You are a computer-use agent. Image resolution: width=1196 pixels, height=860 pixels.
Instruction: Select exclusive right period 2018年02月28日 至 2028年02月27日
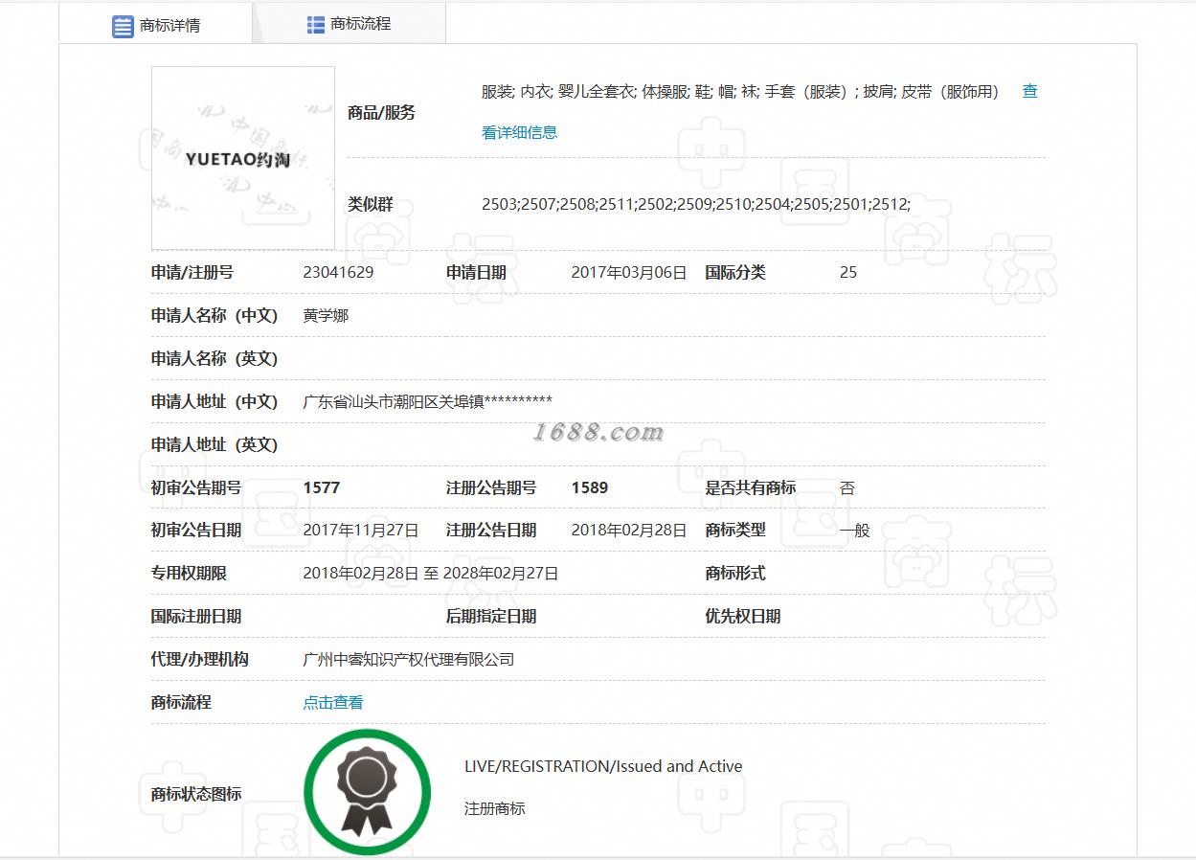tap(431, 573)
